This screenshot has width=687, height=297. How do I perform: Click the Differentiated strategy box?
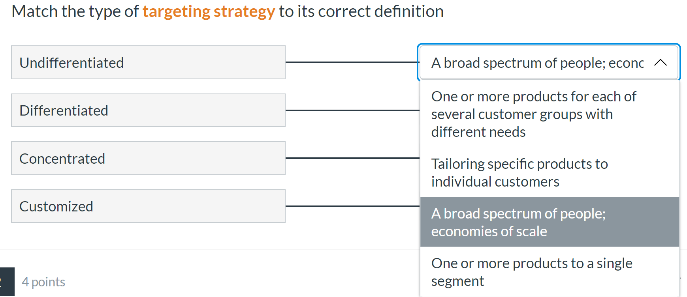coord(148,110)
